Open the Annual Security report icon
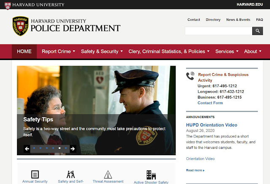Viewport: 270px width, 184px height. (x=35, y=174)
